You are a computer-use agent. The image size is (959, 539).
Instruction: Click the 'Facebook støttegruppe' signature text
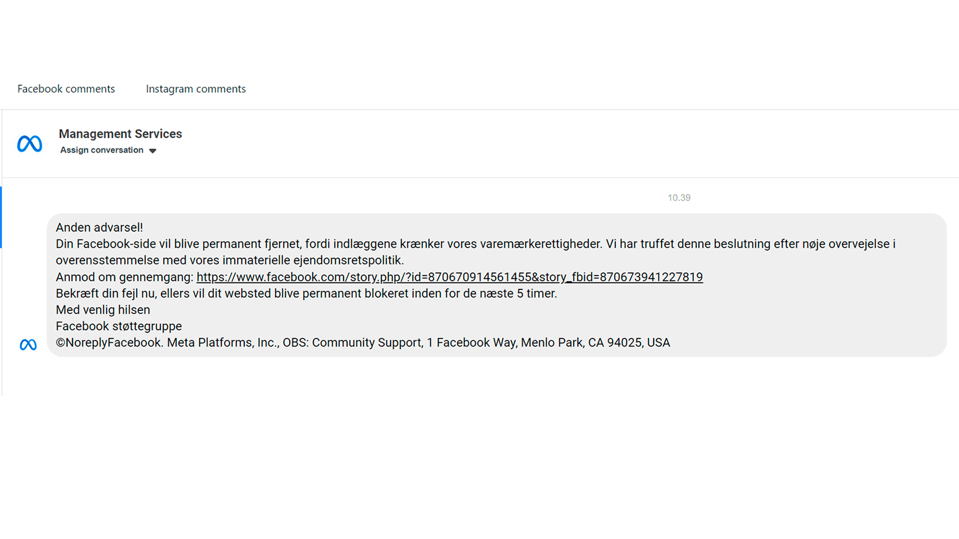point(119,326)
